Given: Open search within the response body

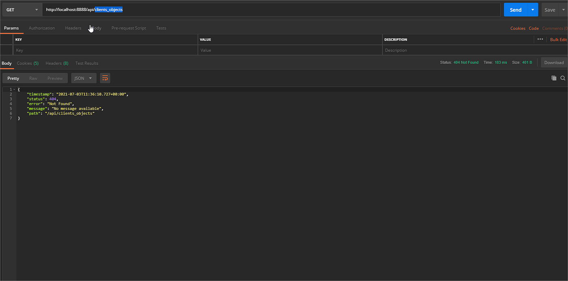Looking at the screenshot, I should tap(563, 78).
